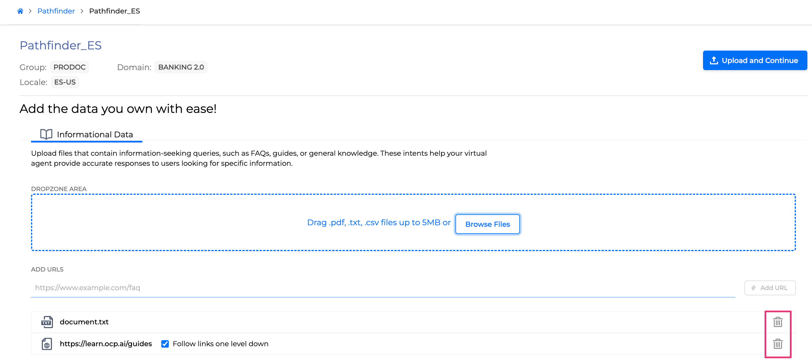Uncheck Follow links one level down
The image size is (812, 362).
point(165,344)
